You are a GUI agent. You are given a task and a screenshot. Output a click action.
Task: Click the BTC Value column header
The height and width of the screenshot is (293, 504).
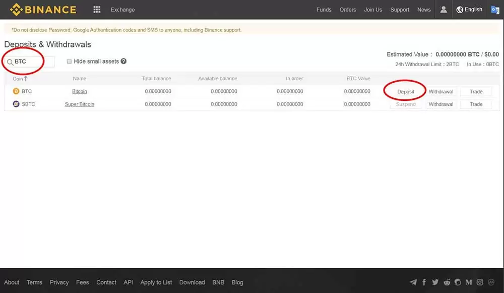(358, 79)
